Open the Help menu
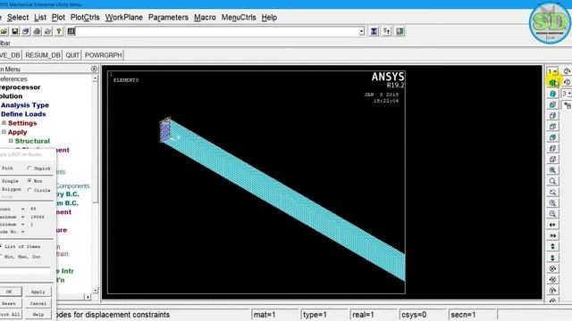 click(269, 18)
